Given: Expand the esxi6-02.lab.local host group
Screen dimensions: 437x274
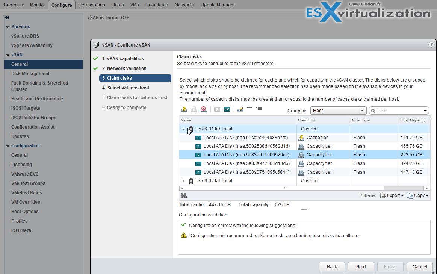Looking at the screenshot, I should click(183, 181).
